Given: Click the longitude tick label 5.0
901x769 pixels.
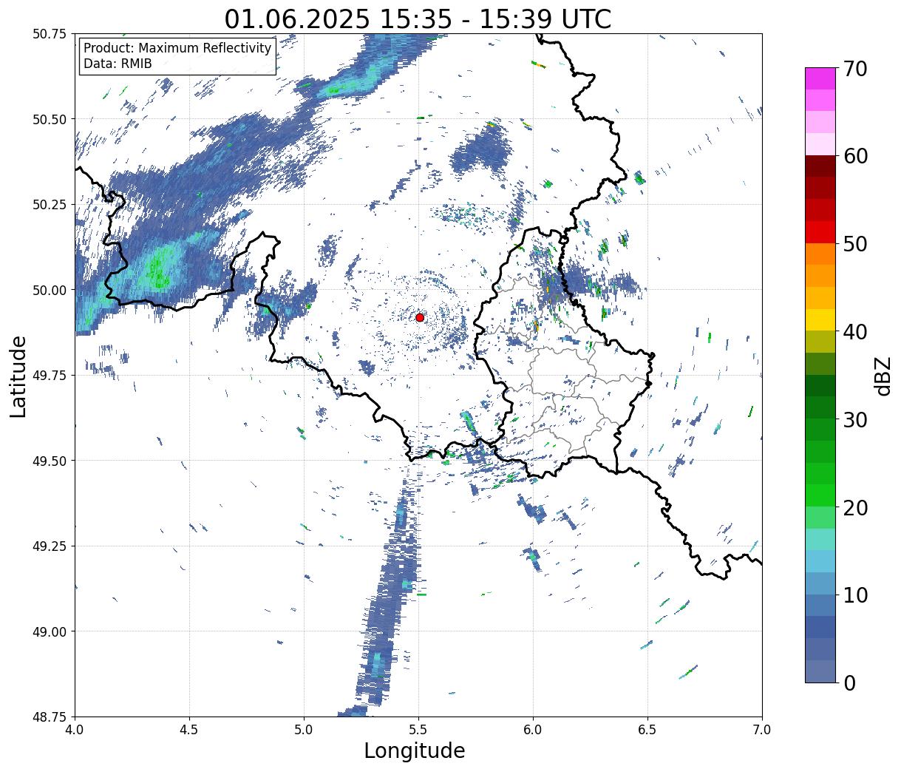Looking at the screenshot, I should pos(304,730).
